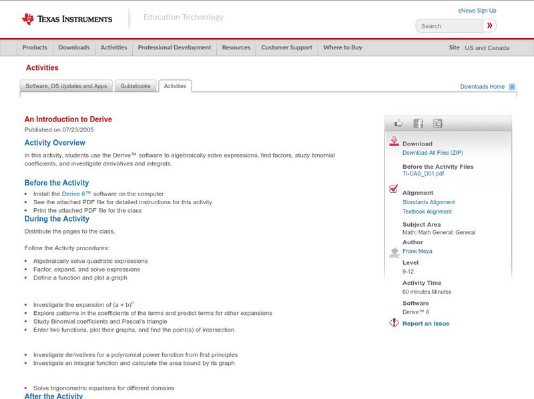Open the Textbook Alignment link
The height and width of the screenshot is (399, 534).
427,212
